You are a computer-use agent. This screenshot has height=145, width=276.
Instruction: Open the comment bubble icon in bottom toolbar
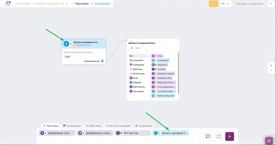click(208, 137)
